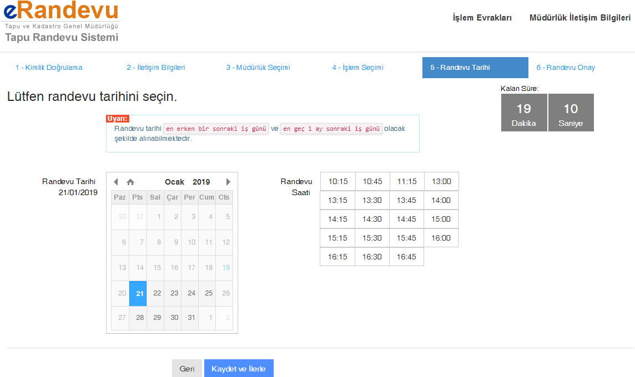Select the 13:00 time slot
635x377 pixels.
coord(441,181)
